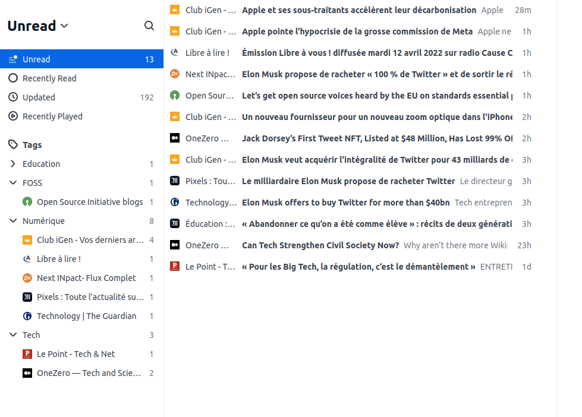The height and width of the screenshot is (417, 582).
Task: Select the Unread sidebar filter
Action: (81, 59)
